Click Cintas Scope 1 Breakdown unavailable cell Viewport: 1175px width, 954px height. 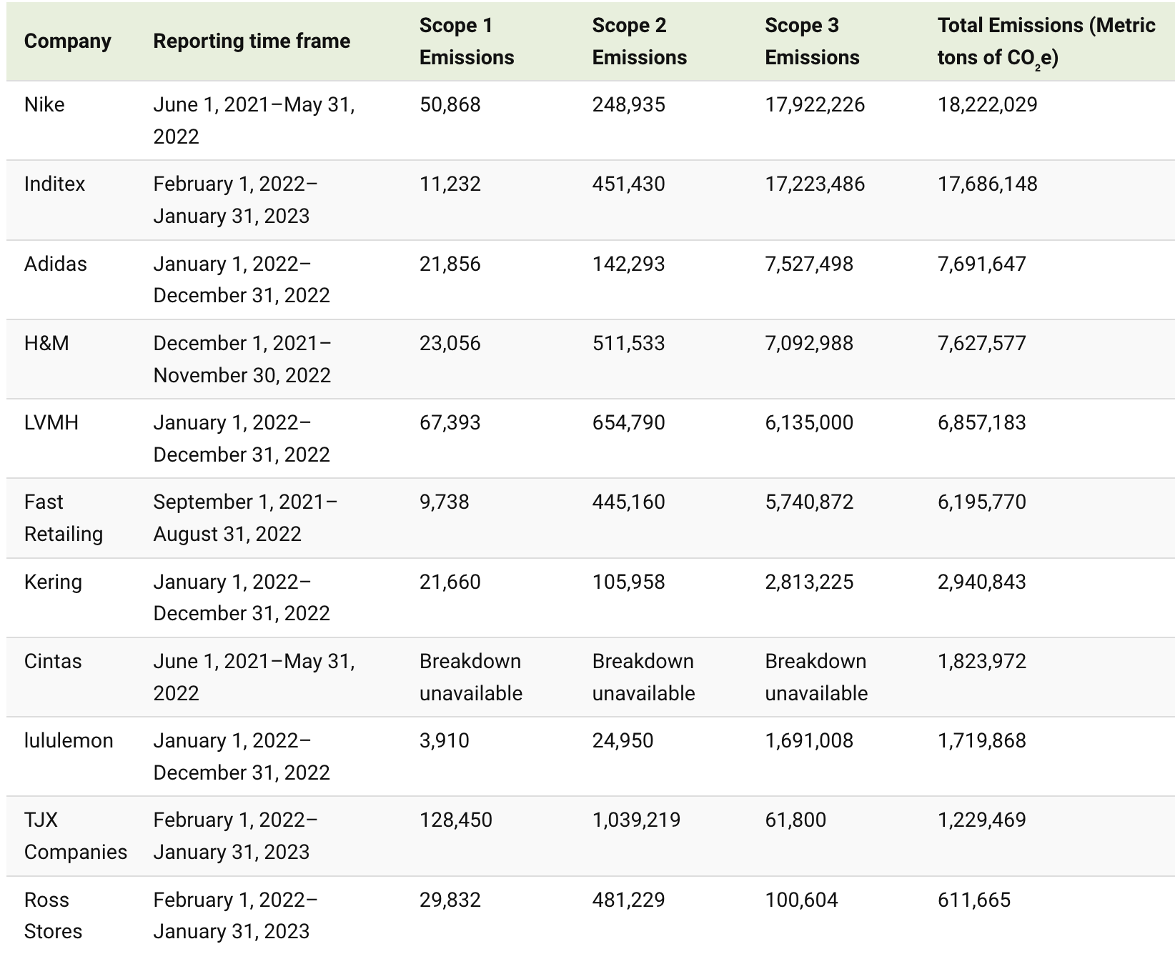[x=471, y=677]
